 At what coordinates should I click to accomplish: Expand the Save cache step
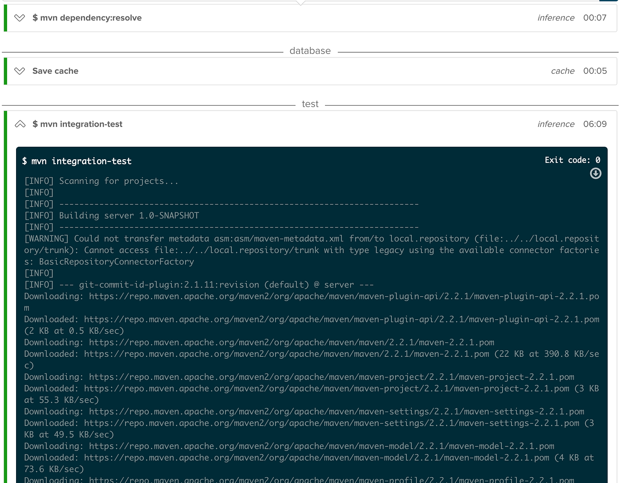pos(20,71)
